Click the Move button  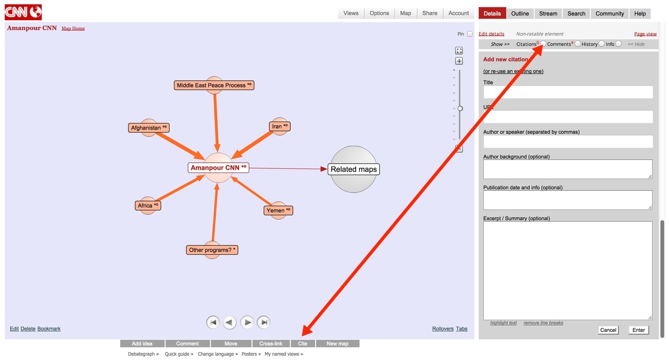(x=231, y=344)
